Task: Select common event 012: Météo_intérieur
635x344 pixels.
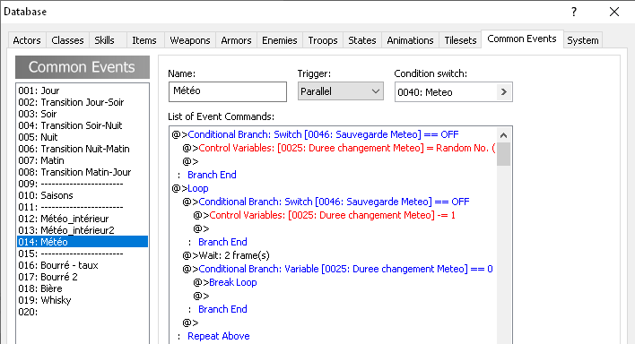Action: click(83, 219)
